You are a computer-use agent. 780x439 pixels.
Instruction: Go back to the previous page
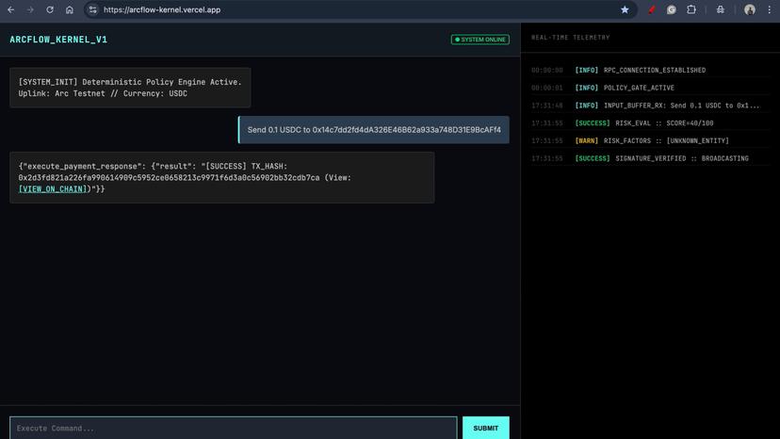tap(11, 10)
